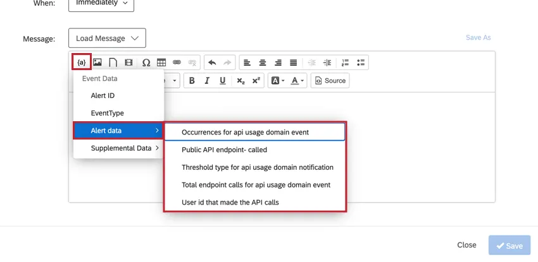Choose Total endpoint calls for api usage domain event
Screen dimensions: 538x262
coord(254,185)
